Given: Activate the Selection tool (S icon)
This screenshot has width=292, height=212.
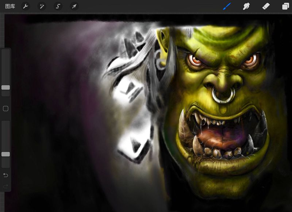Looking at the screenshot, I should (x=58, y=6).
